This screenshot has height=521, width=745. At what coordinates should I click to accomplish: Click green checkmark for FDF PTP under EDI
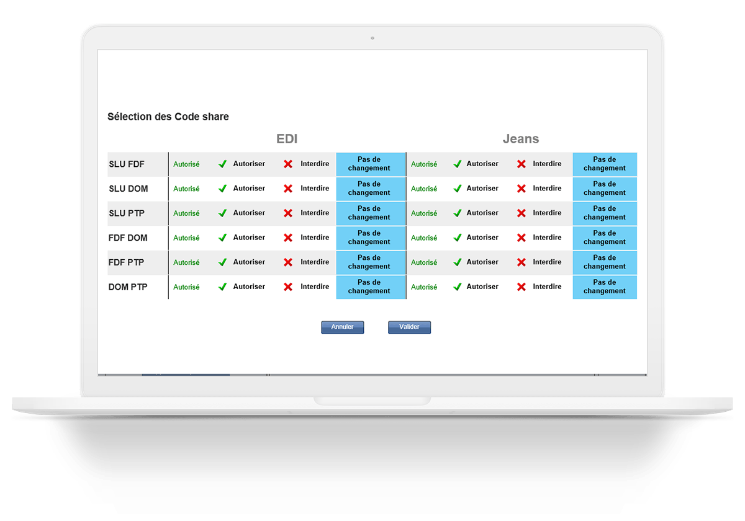point(222,262)
